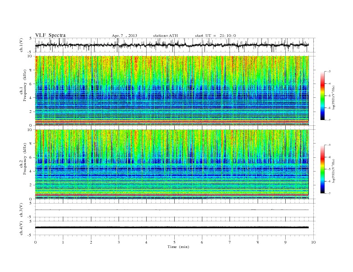The height and width of the screenshot is (272, 353).
Task: Select the "ch.1(V)" axis label
Action: point(21,45)
